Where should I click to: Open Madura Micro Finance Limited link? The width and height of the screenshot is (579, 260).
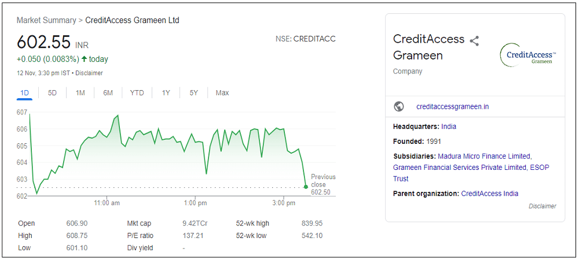tap(485, 156)
